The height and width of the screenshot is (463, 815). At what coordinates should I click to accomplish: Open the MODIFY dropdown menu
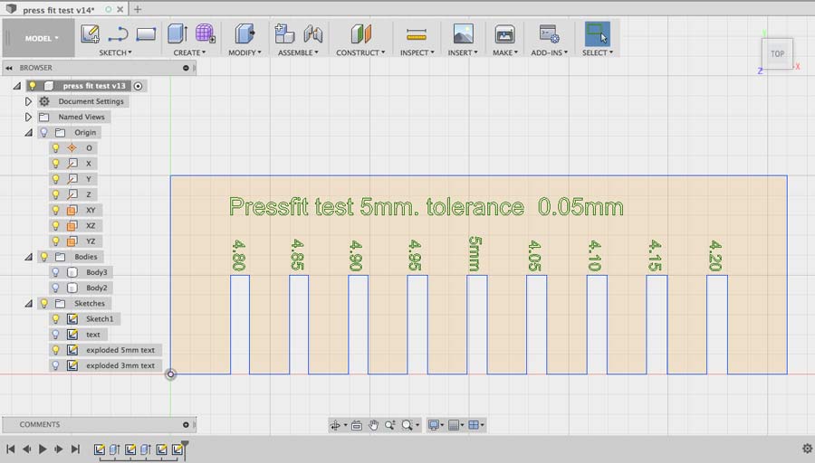tap(244, 52)
